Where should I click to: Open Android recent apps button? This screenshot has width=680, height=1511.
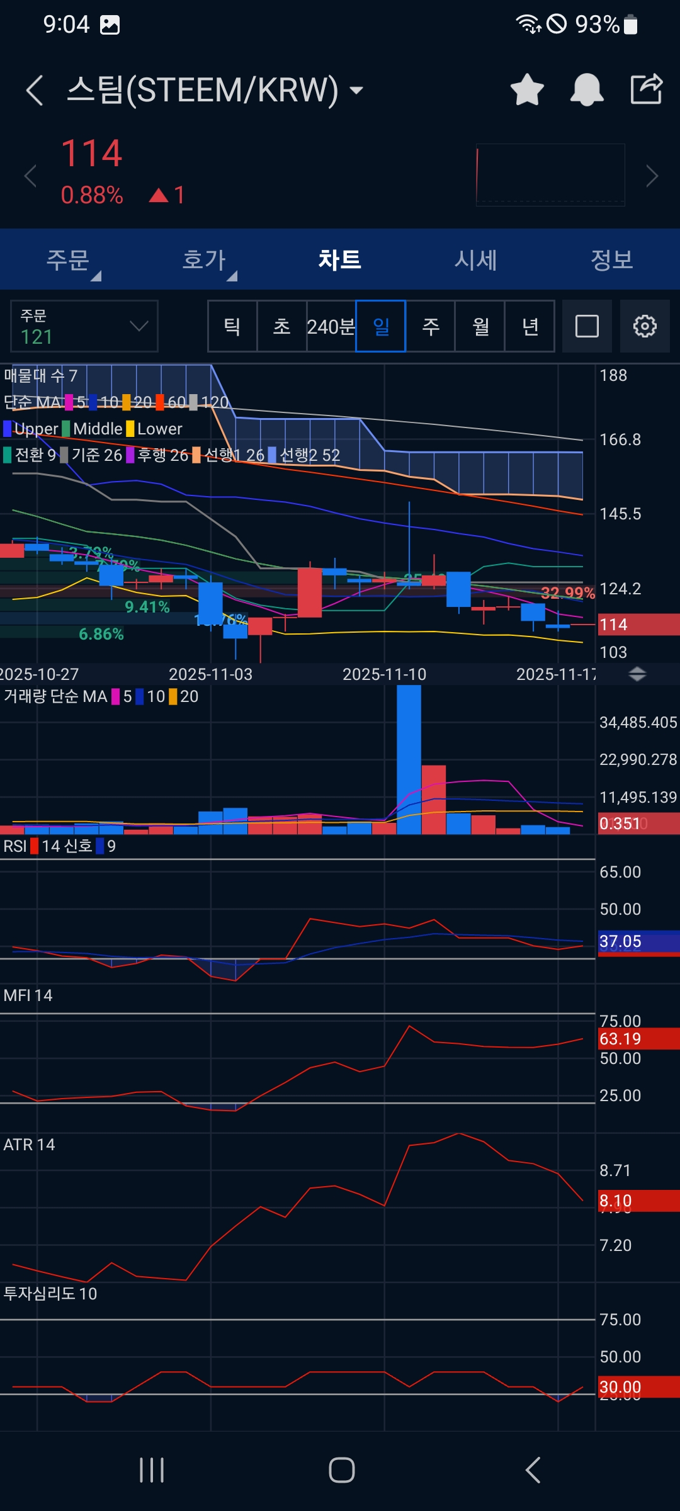click(x=152, y=1470)
